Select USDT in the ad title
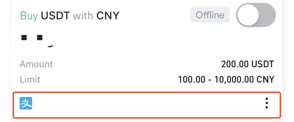The image size is (294, 122). click(x=55, y=16)
